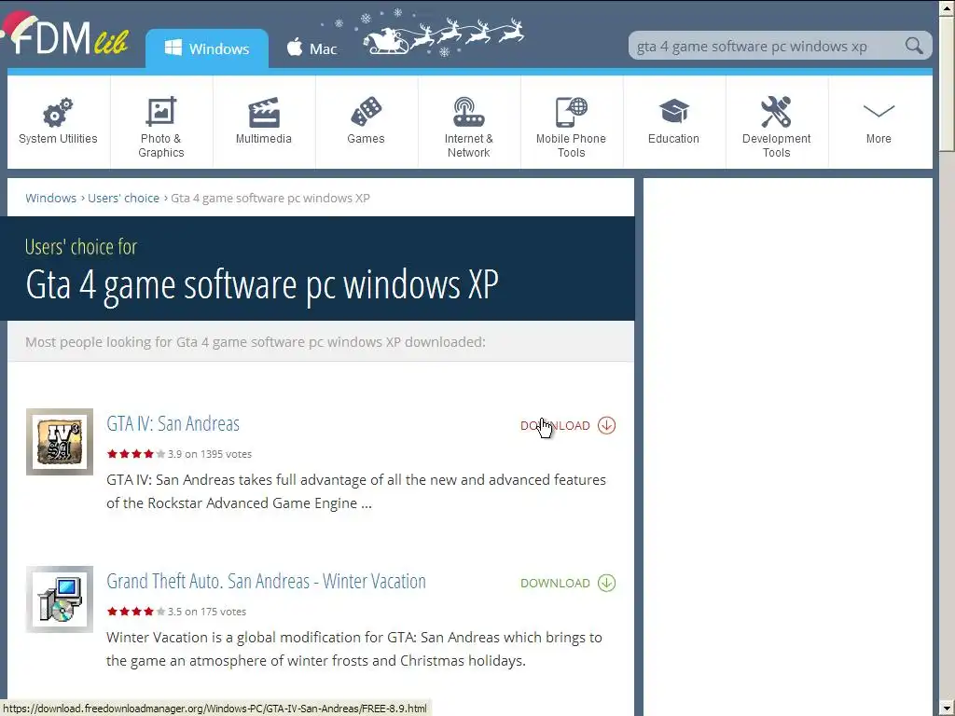Go to Windows breadcrumb link
The image size is (955, 716).
tap(50, 198)
